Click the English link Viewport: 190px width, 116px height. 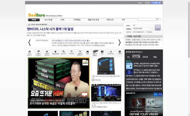click(140, 3)
